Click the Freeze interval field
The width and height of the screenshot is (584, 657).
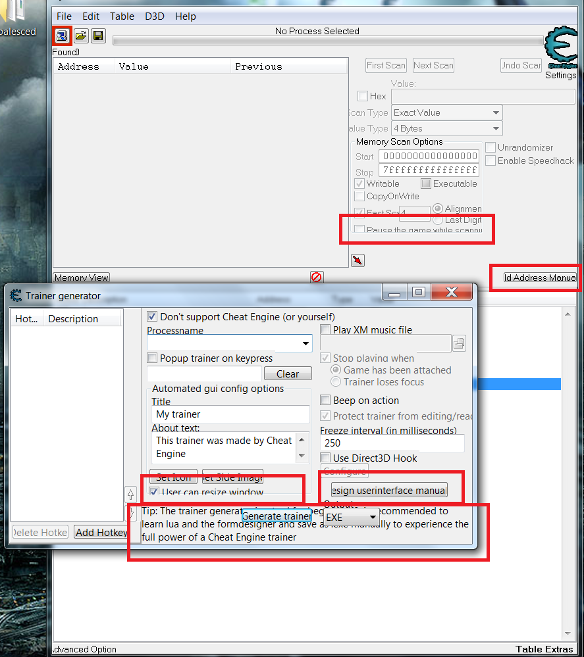tap(392, 443)
